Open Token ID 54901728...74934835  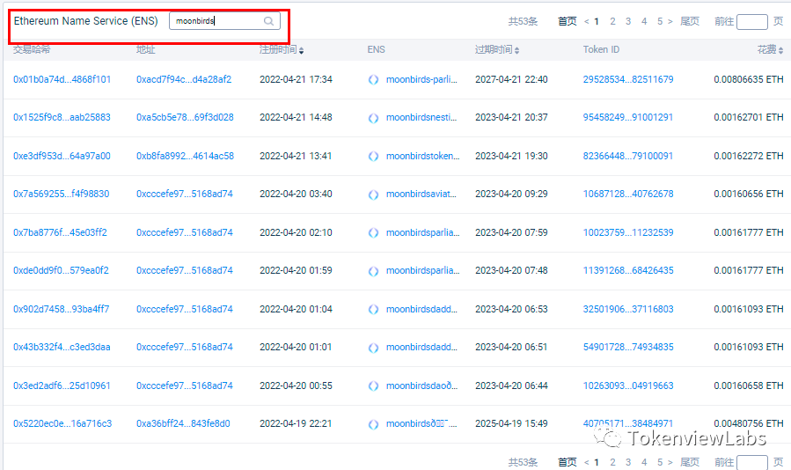628,347
